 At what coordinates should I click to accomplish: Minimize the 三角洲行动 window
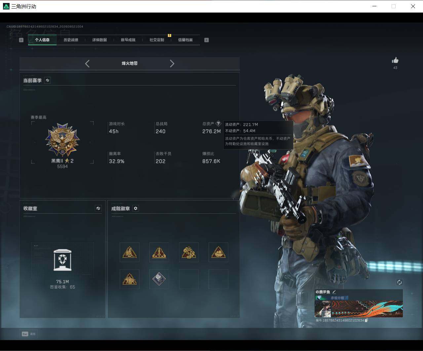(374, 6)
